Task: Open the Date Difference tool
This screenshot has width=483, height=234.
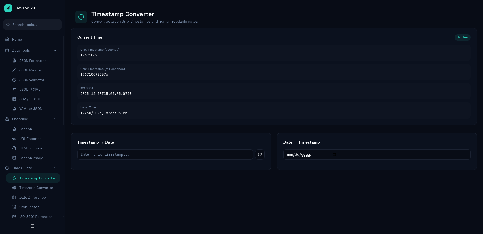Action: click(32, 197)
